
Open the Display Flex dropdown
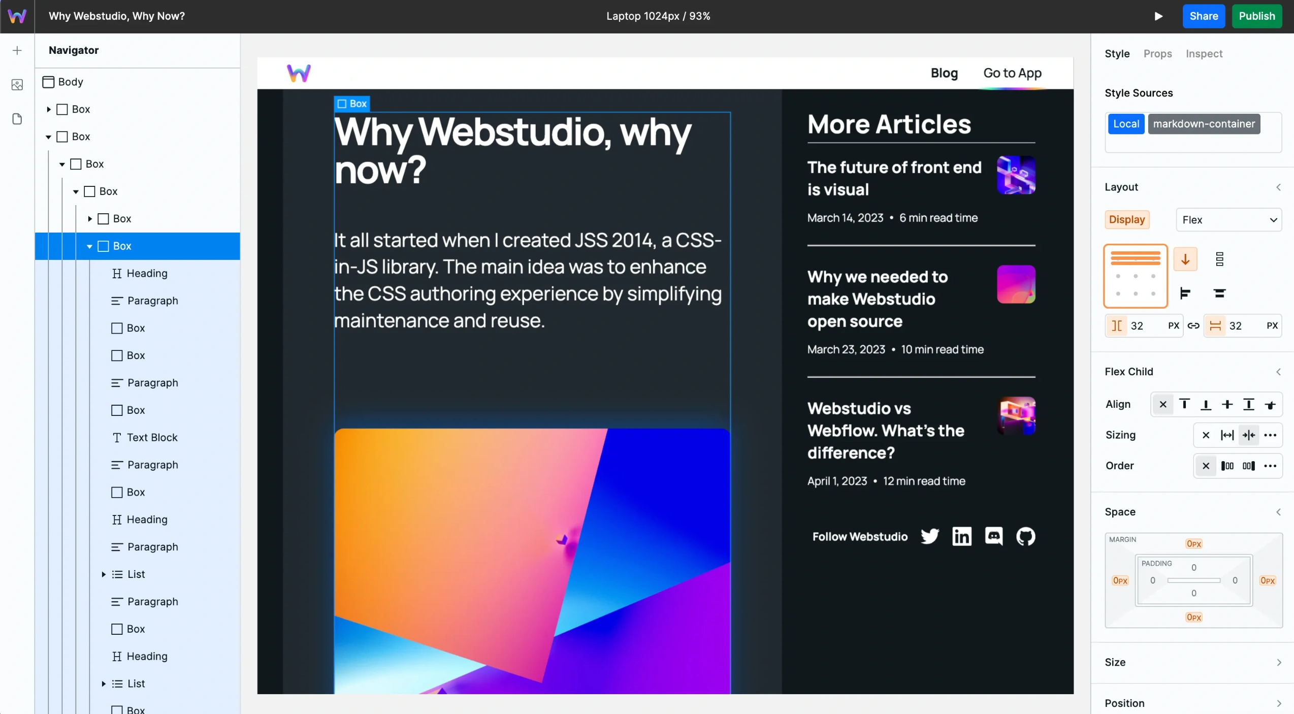pos(1228,220)
